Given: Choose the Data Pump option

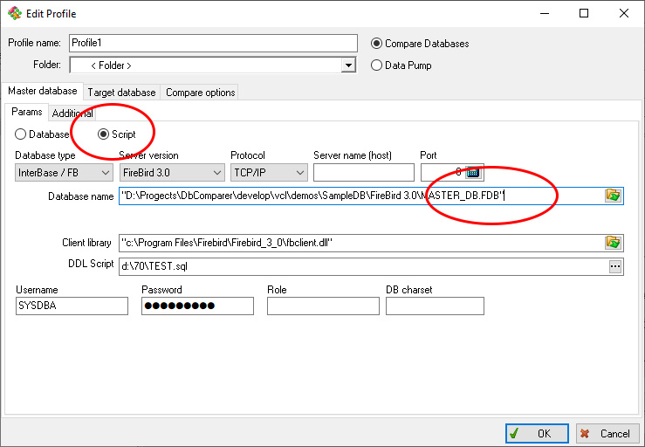Looking at the screenshot, I should tap(377, 65).
